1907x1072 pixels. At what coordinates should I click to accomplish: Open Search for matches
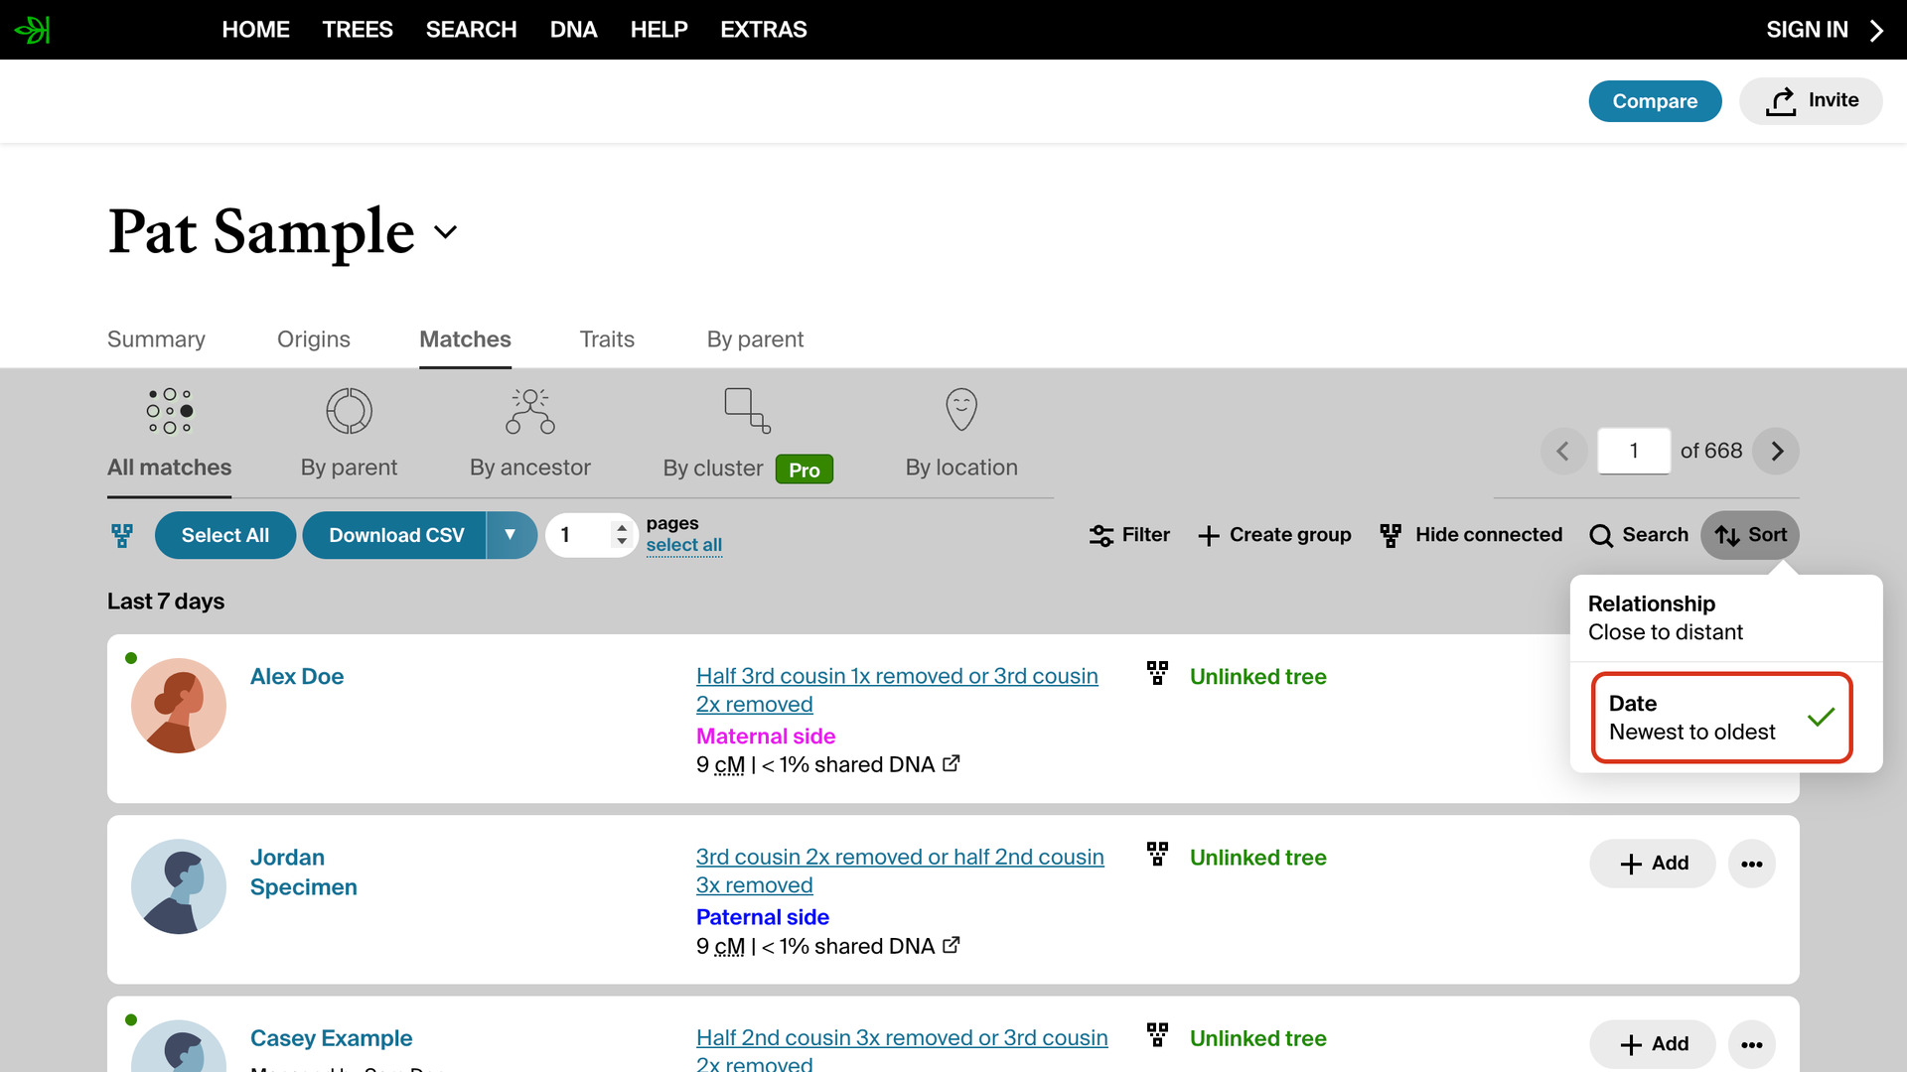click(x=1639, y=535)
